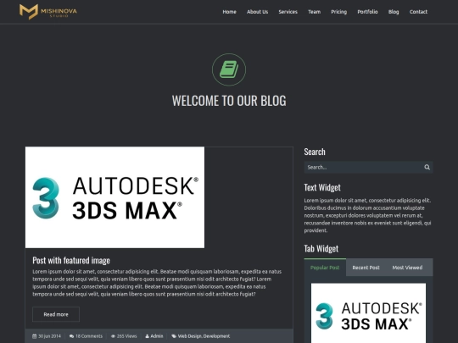
Task: Open the Team menu item
Action: coord(315,12)
